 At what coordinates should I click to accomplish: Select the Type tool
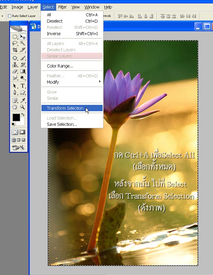(x=22, y=86)
